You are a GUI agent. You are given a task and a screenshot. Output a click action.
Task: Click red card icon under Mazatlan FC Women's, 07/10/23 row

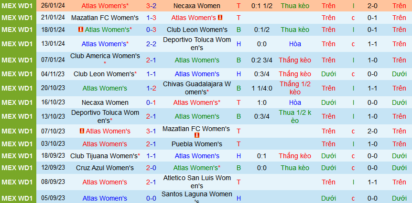click(x=196, y=135)
